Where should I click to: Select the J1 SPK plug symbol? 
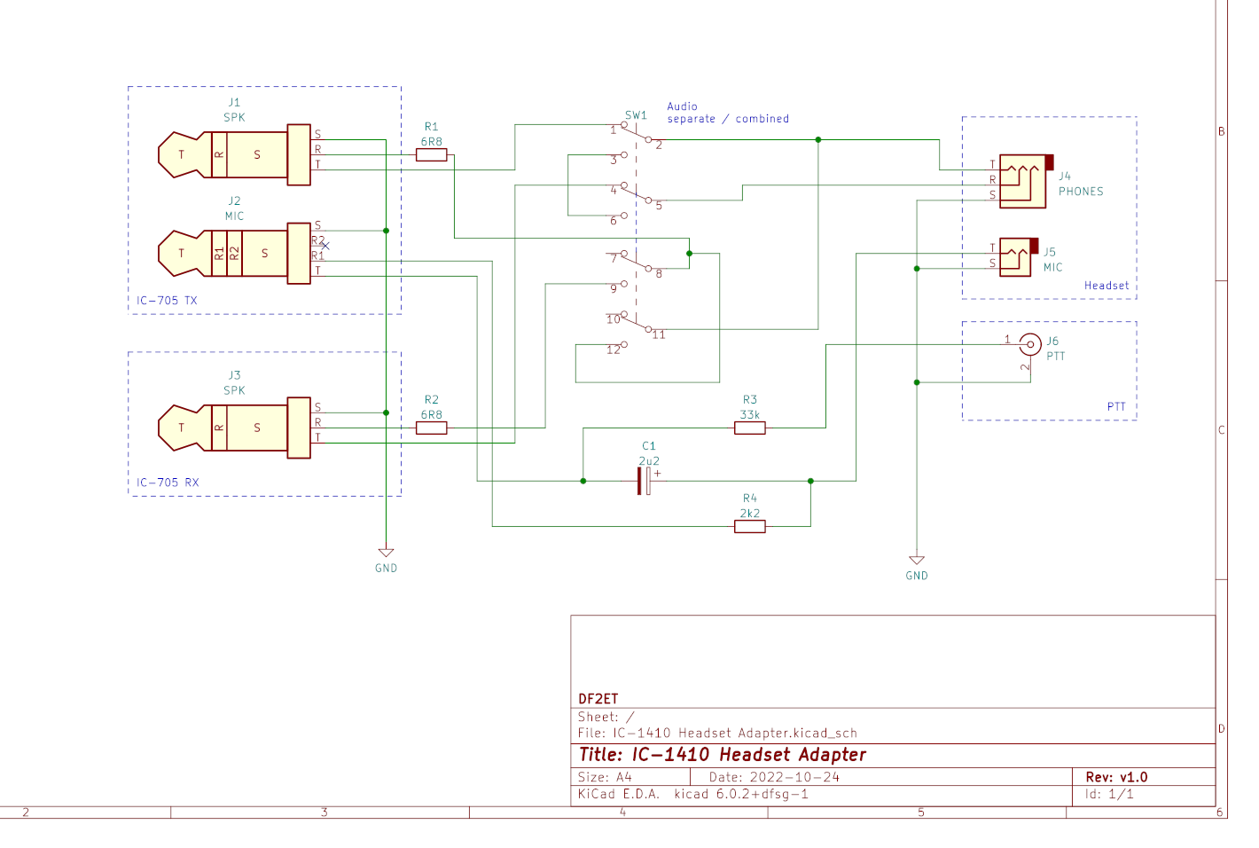[234, 154]
